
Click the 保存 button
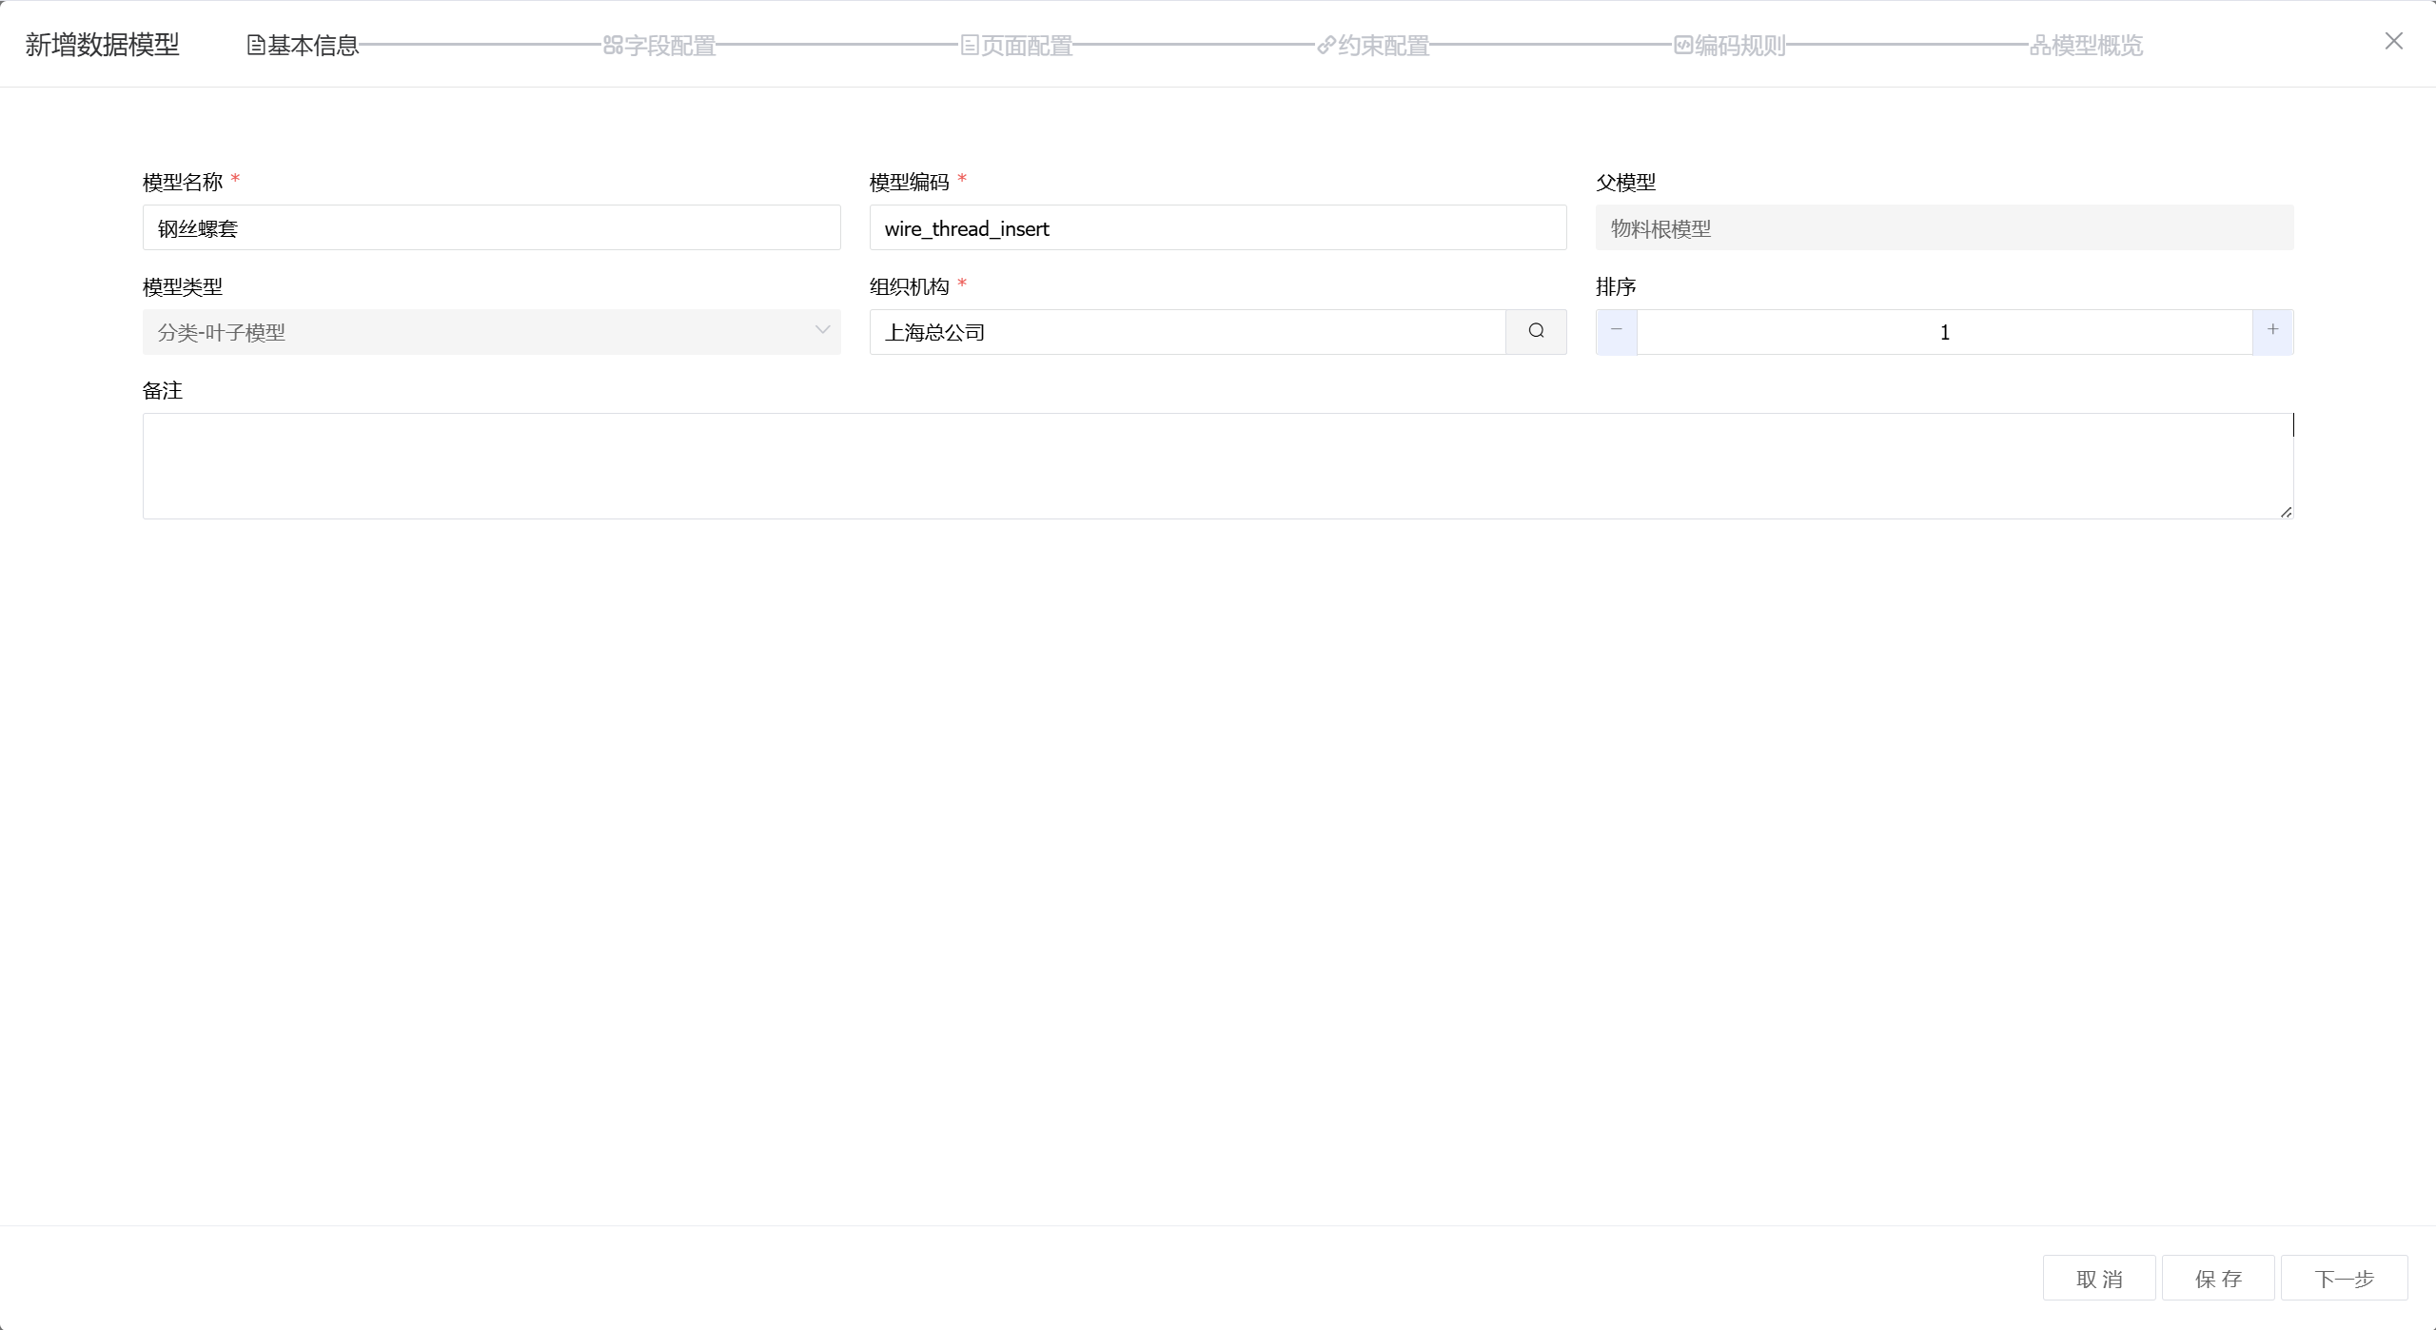2218,1278
